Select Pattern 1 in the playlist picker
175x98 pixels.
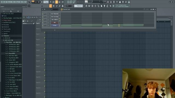click(x=28, y=24)
